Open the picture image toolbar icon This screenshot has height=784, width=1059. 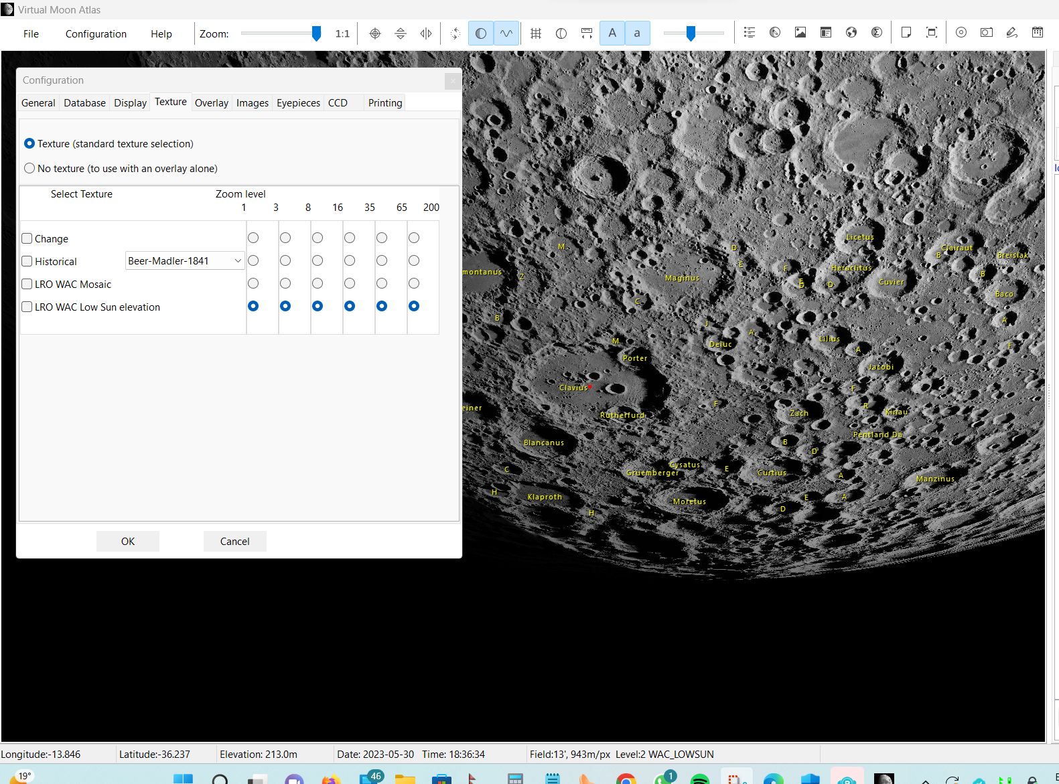[800, 33]
